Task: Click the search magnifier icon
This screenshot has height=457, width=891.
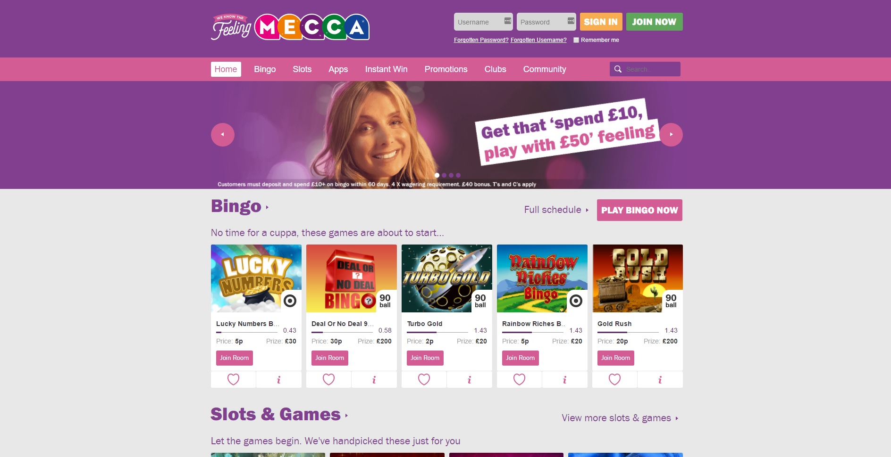Action: click(618, 69)
